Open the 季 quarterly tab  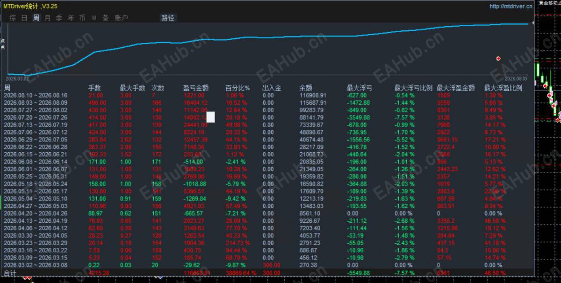coord(59,18)
